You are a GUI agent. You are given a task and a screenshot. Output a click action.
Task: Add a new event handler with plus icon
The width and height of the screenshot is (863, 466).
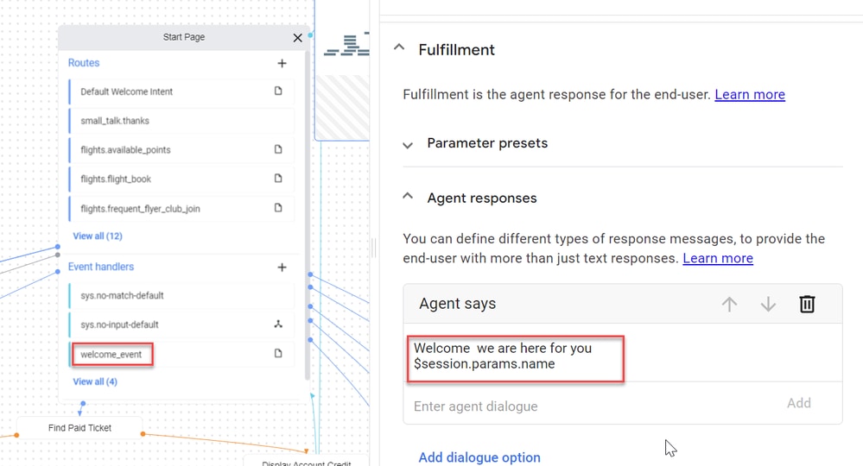[x=282, y=267]
